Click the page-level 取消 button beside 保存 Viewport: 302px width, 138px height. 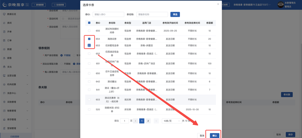(278, 134)
